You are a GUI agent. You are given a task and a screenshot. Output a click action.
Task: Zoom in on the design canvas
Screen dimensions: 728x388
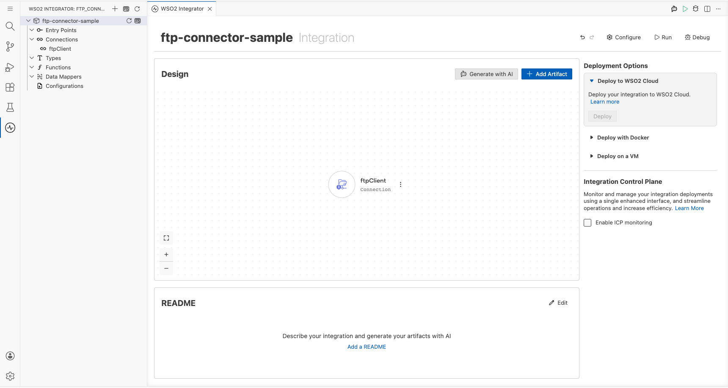(166, 254)
